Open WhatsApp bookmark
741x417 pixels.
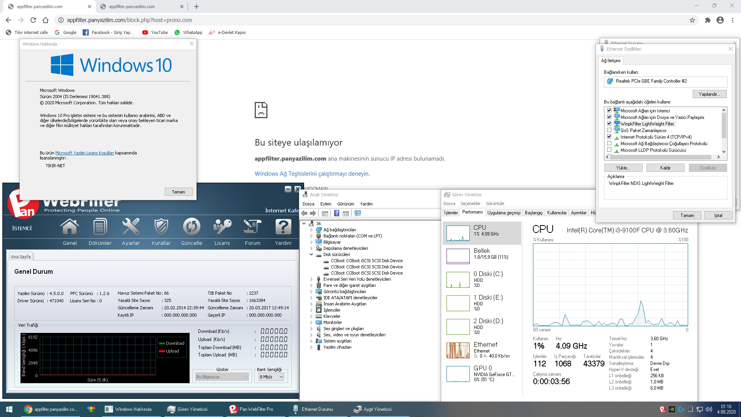188,32
